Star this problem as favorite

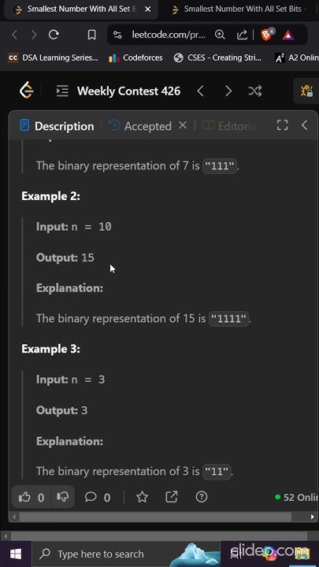point(142,497)
